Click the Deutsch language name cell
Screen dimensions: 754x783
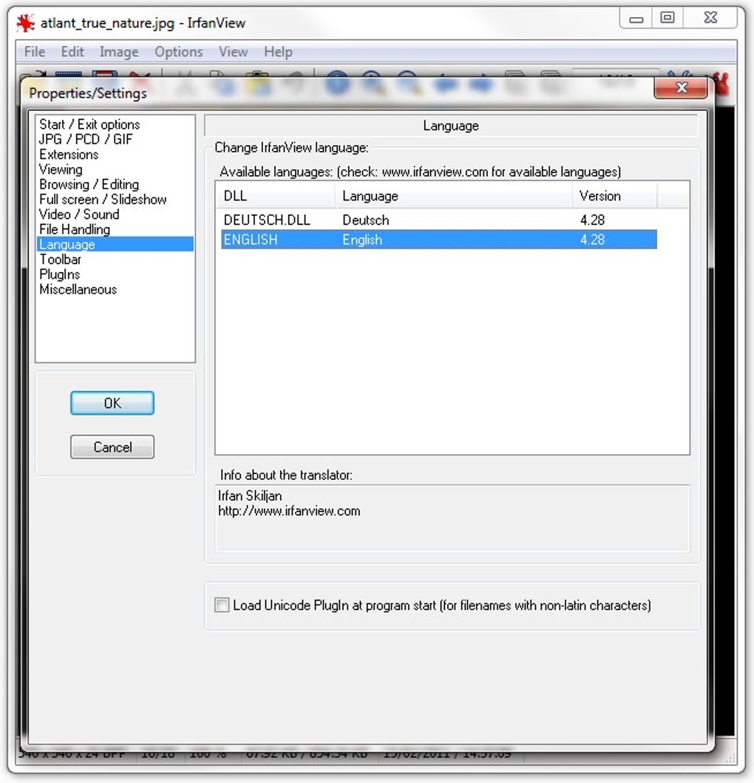pos(365,220)
